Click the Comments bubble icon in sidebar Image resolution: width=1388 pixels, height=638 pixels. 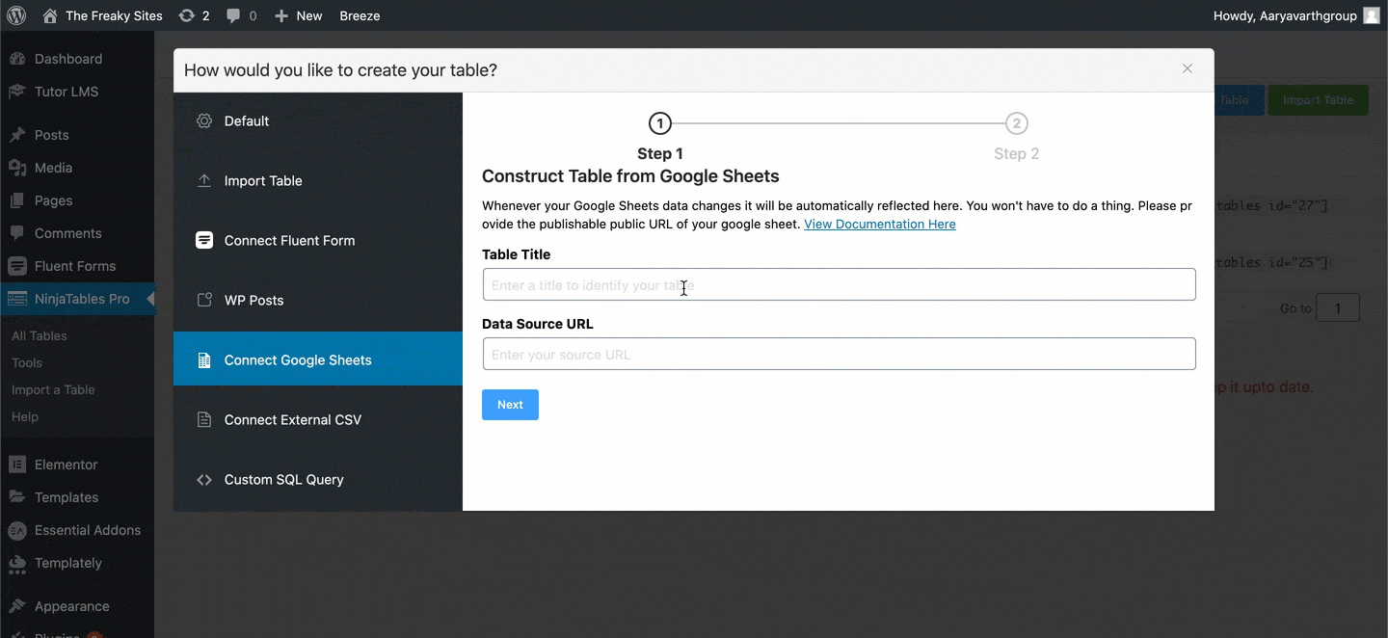point(17,233)
